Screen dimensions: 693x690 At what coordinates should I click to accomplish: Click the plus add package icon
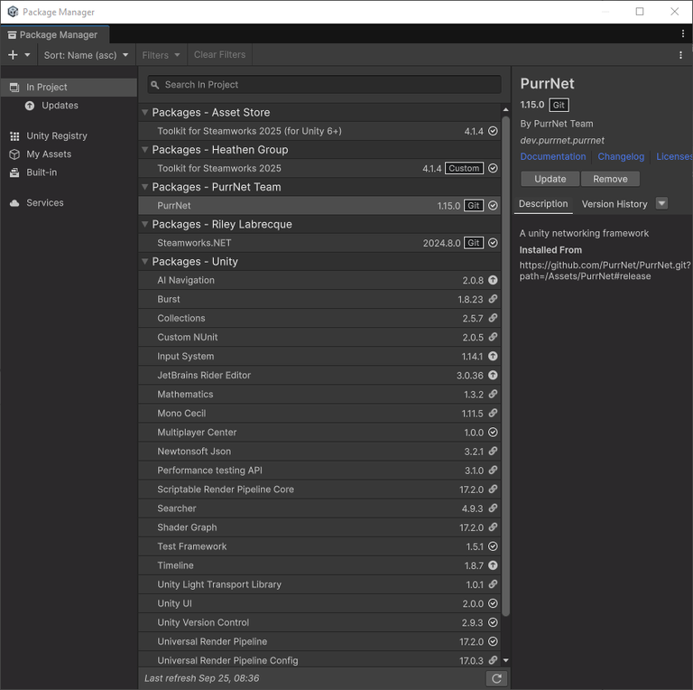(13, 55)
